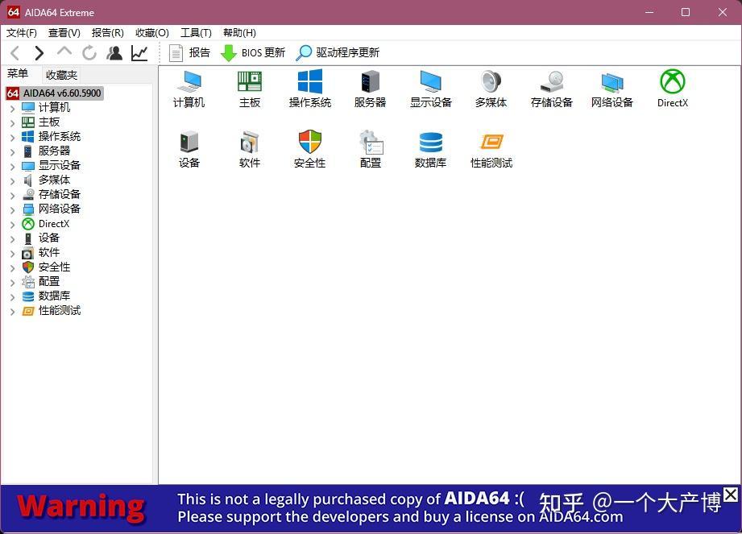
Task: Open the 设备 devices icon in main panel
Action: click(x=189, y=149)
